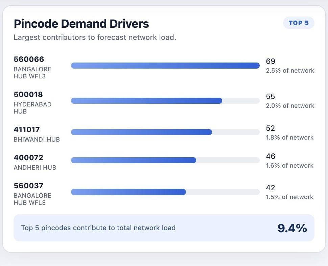Select pincode 560037
The height and width of the screenshot is (266, 328).
(x=28, y=186)
